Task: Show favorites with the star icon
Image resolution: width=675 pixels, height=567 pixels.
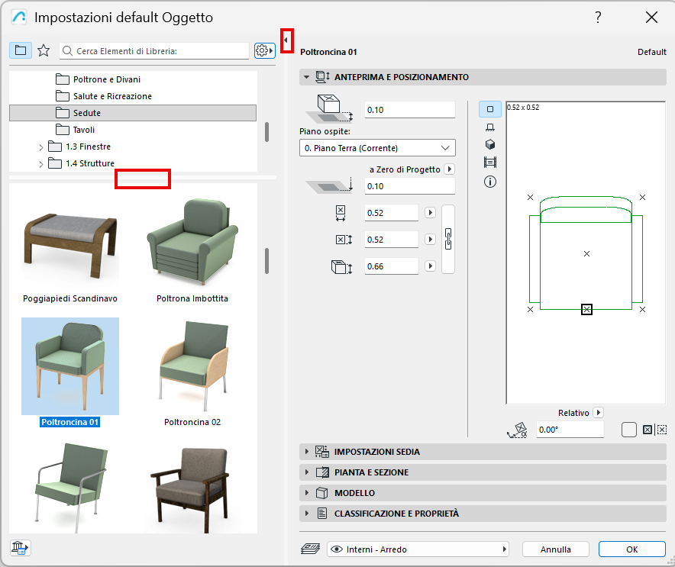Action: [44, 51]
